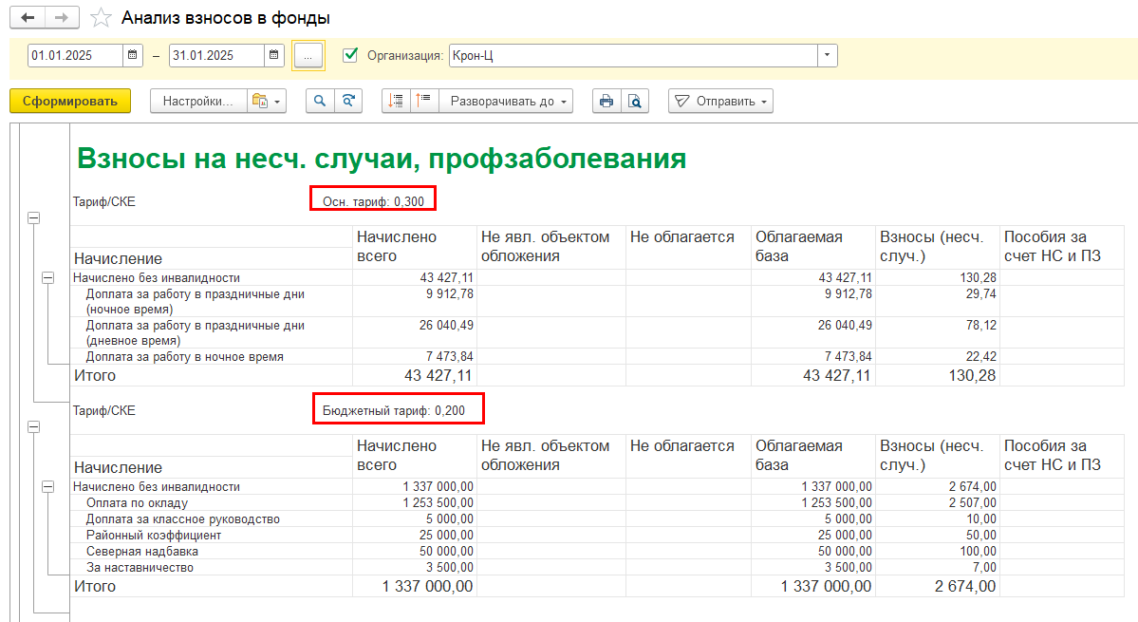Open calendar for end date 31.01.2025

(x=273, y=56)
